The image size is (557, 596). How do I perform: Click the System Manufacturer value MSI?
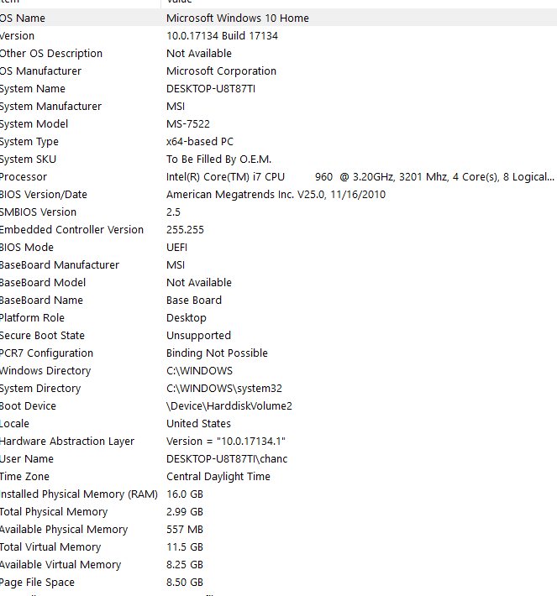pos(176,107)
